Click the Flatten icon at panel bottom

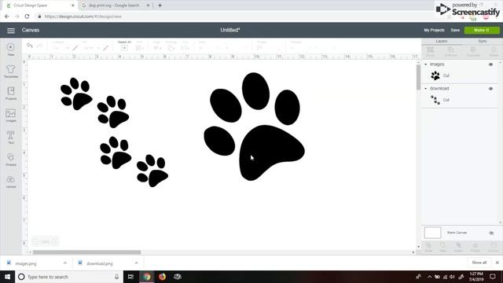475,247
